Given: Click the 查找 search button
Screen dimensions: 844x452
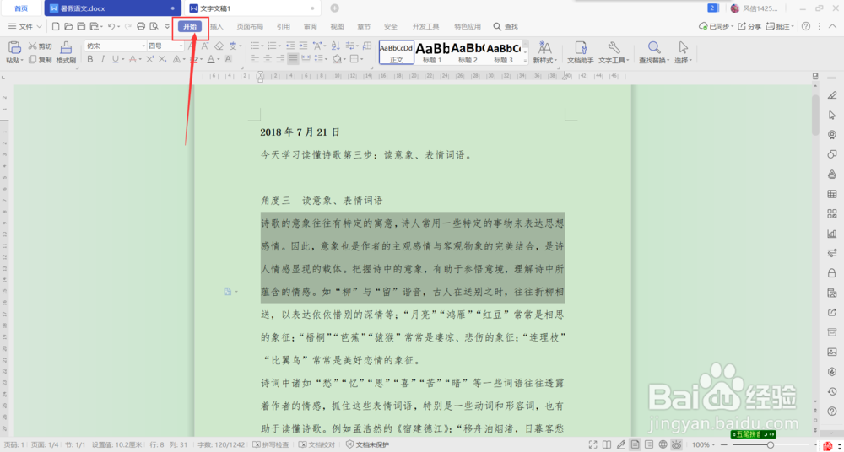Looking at the screenshot, I should point(506,26).
